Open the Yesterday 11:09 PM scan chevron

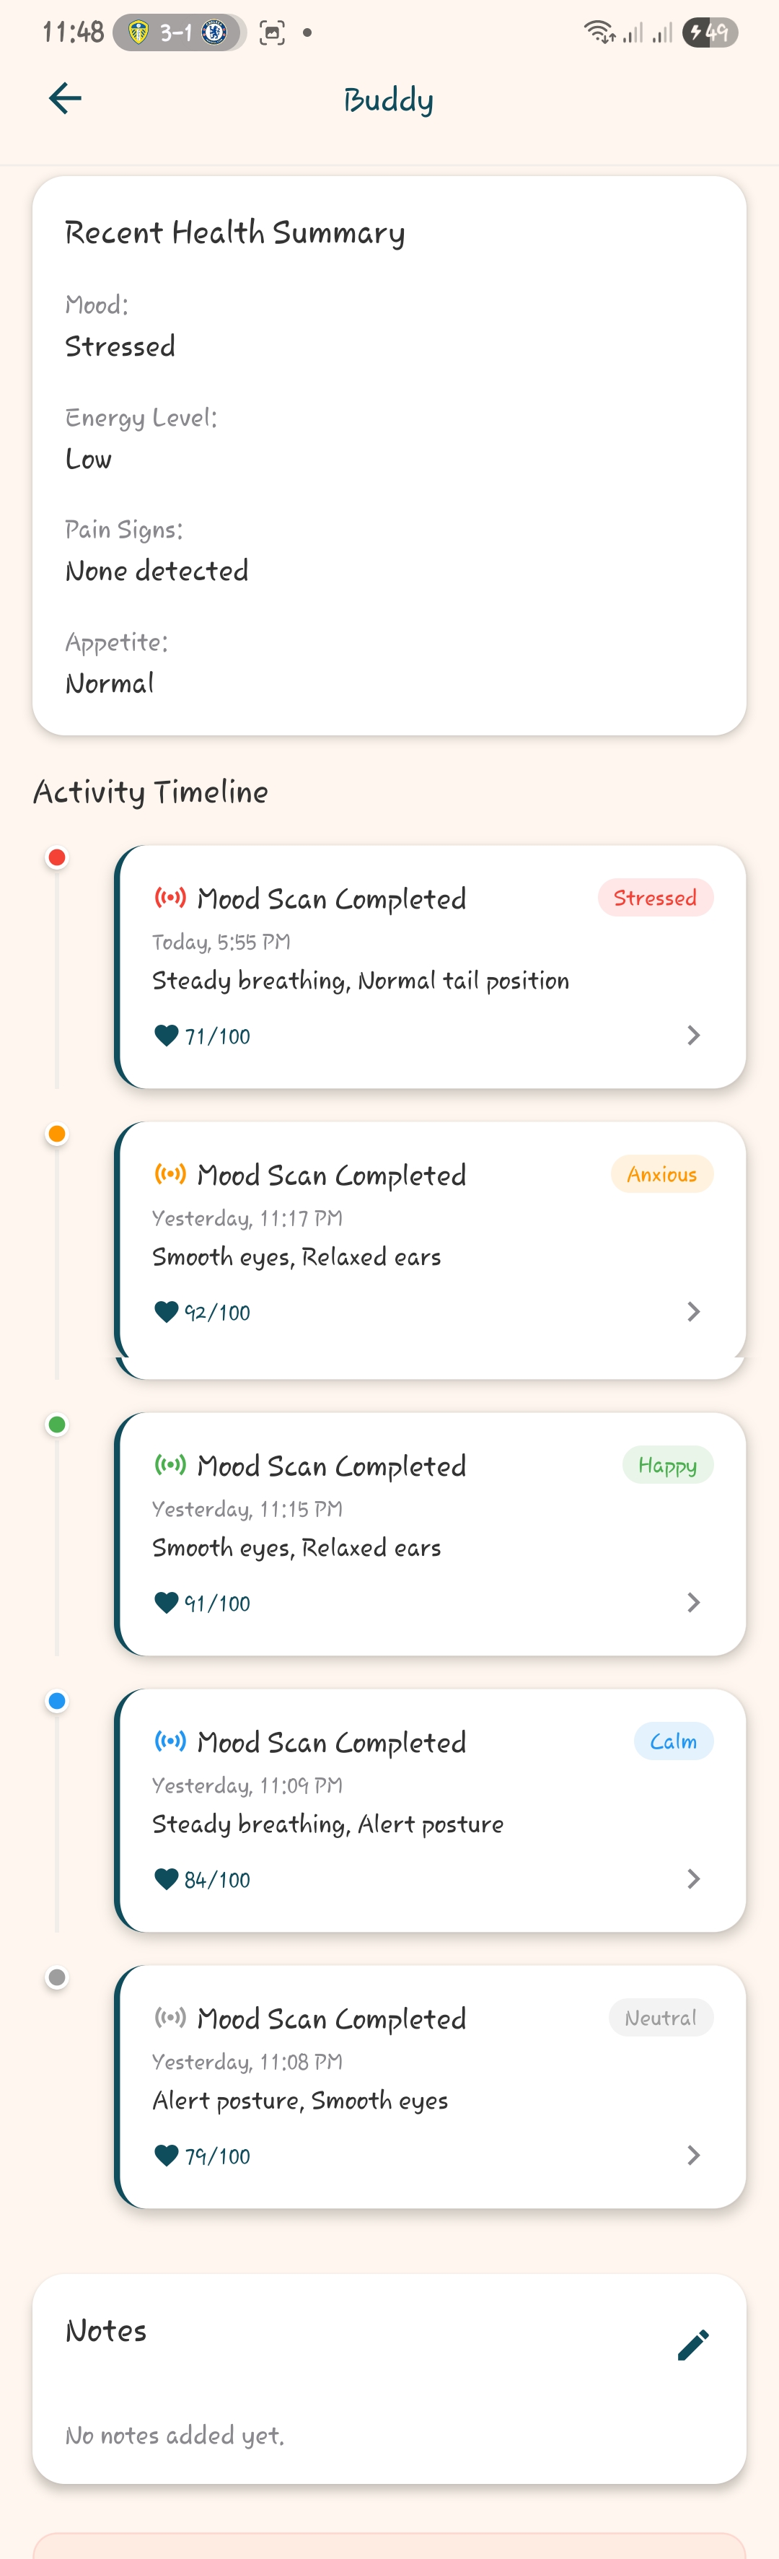pyautogui.click(x=694, y=1878)
